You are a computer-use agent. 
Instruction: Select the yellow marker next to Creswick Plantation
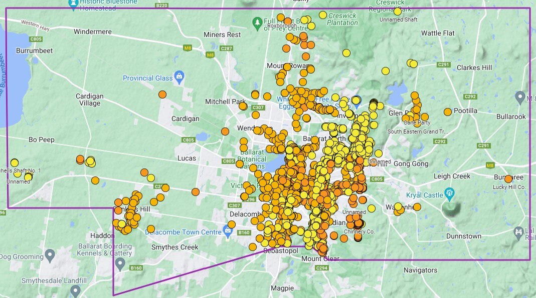[323, 15]
